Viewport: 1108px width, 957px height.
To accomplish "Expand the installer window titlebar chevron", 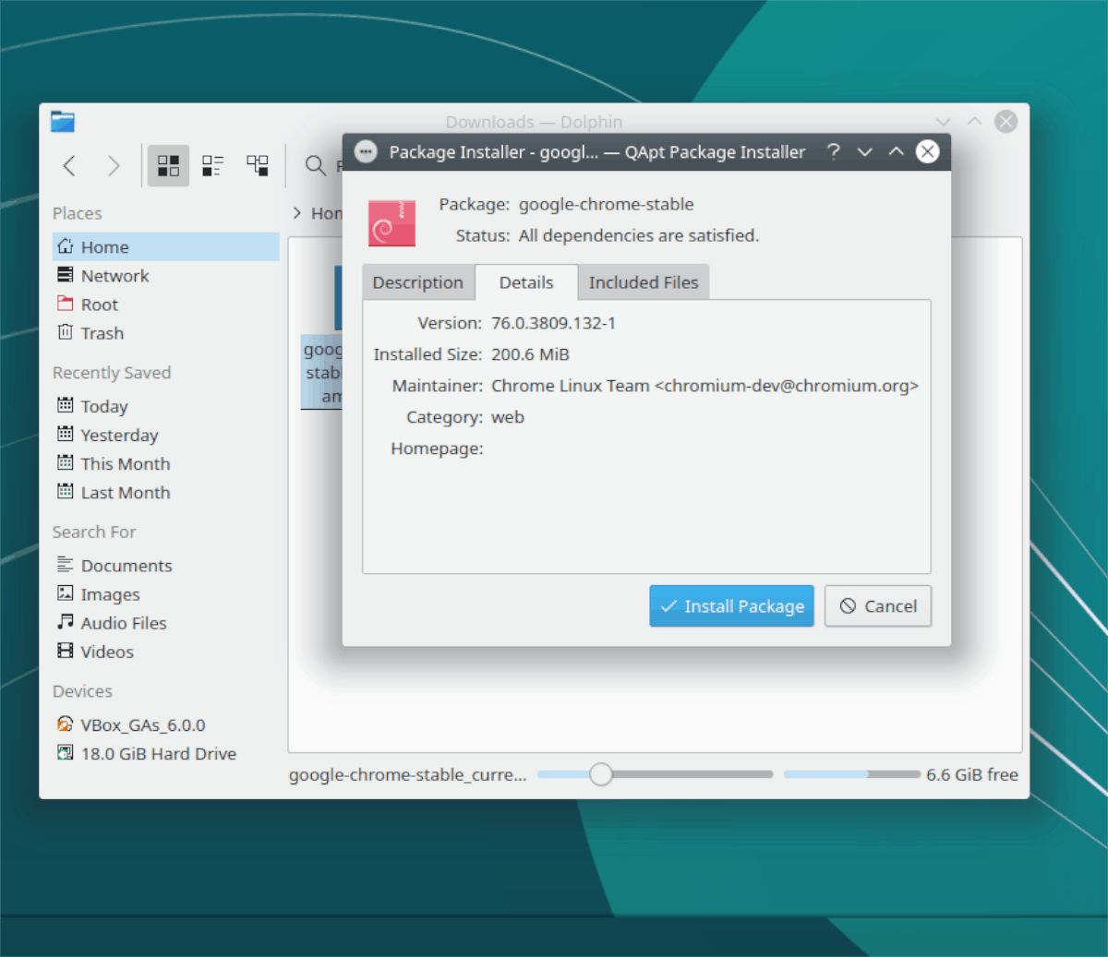I will 865,152.
